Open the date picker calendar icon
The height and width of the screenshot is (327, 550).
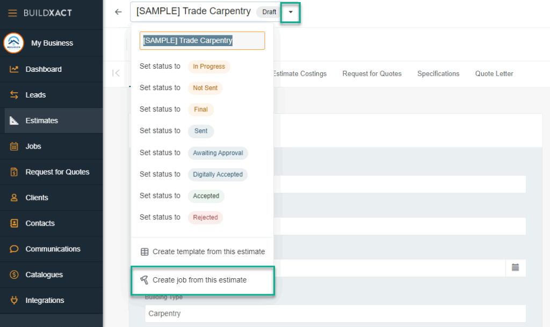point(515,267)
